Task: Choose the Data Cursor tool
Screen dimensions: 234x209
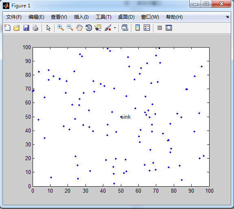Action: point(98,28)
